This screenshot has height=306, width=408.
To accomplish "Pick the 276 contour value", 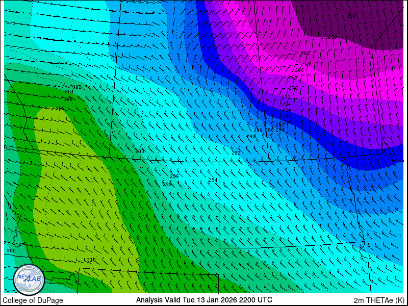I will [x=287, y=111].
